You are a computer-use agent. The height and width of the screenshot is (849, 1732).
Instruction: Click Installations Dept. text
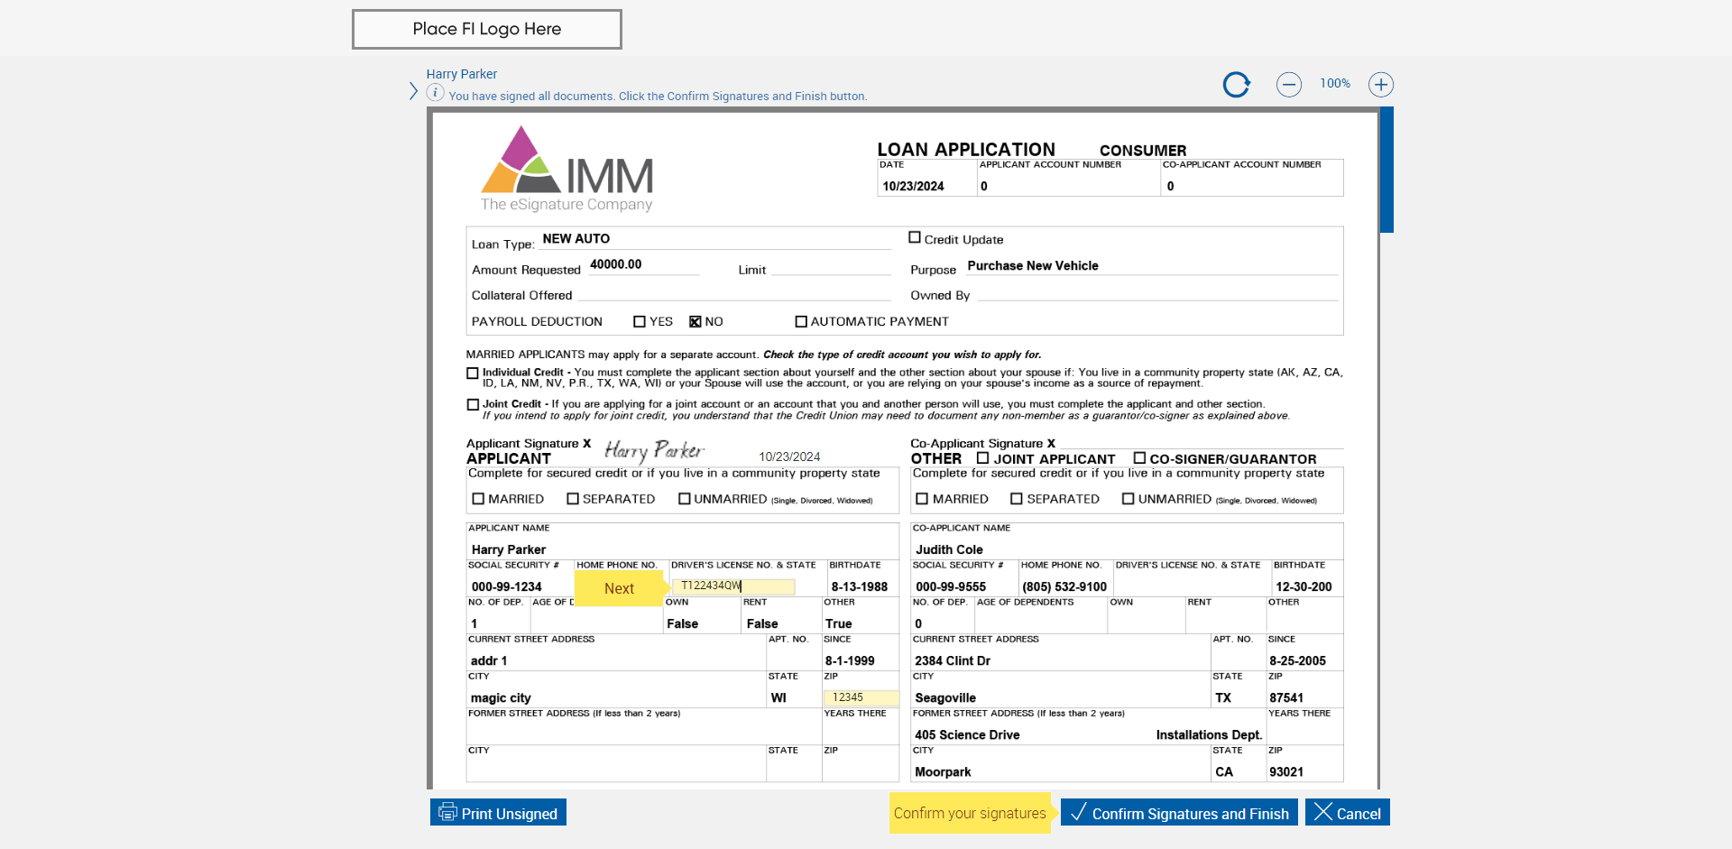tap(1209, 735)
